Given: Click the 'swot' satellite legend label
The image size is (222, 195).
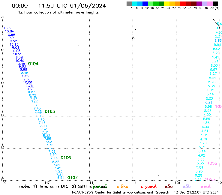Looking at the screenshot, I should [x=206, y=186].
